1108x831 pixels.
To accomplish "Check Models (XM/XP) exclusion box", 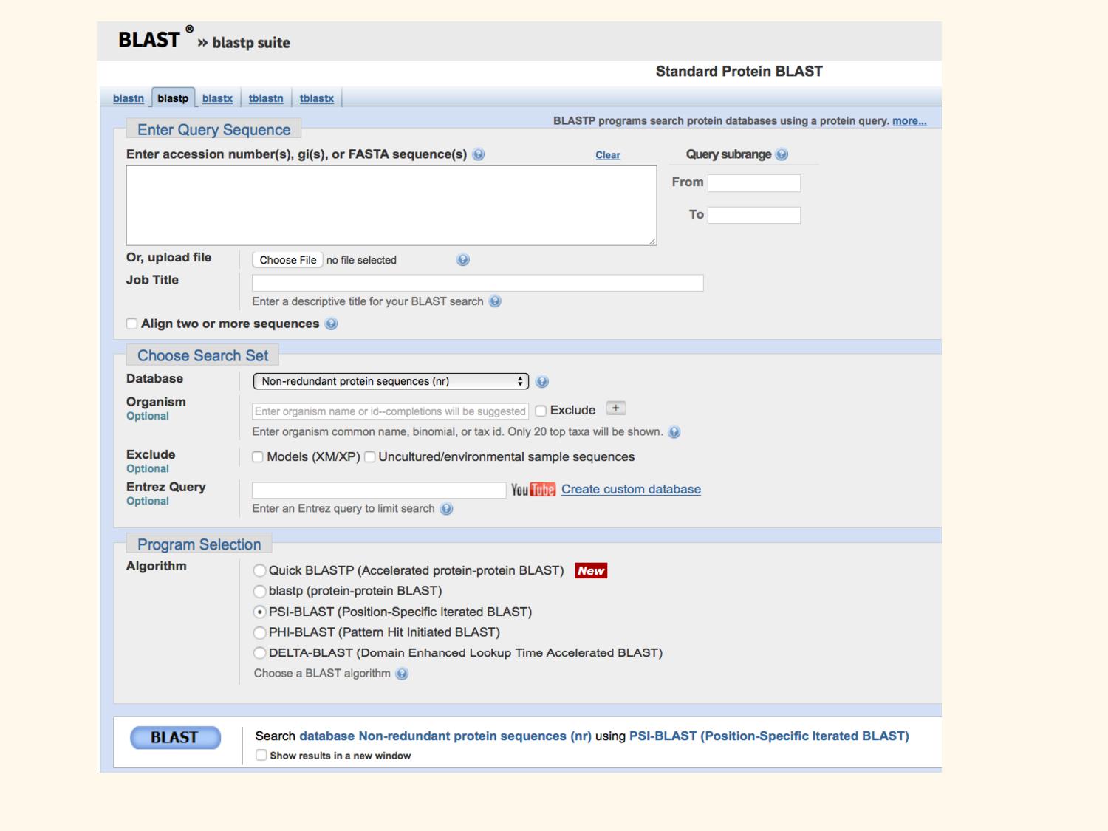I will [x=258, y=457].
